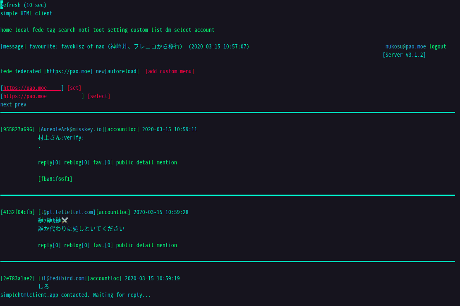
Task: Toggle the autoreload link
Action: click(122, 71)
